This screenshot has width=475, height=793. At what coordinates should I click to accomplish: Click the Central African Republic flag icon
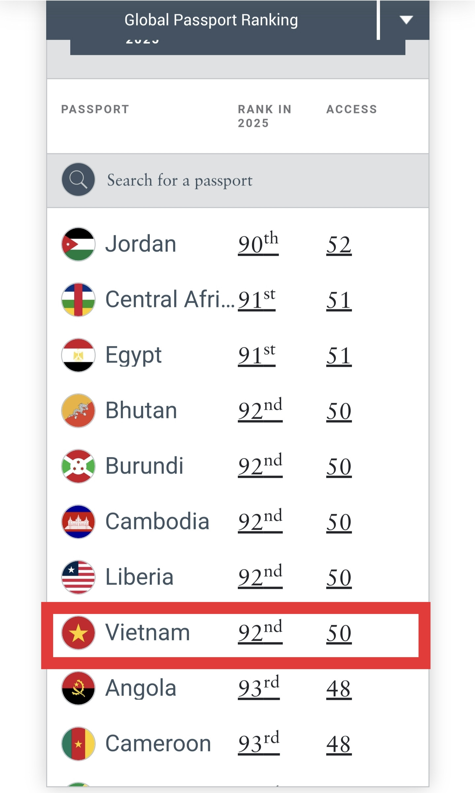(78, 300)
